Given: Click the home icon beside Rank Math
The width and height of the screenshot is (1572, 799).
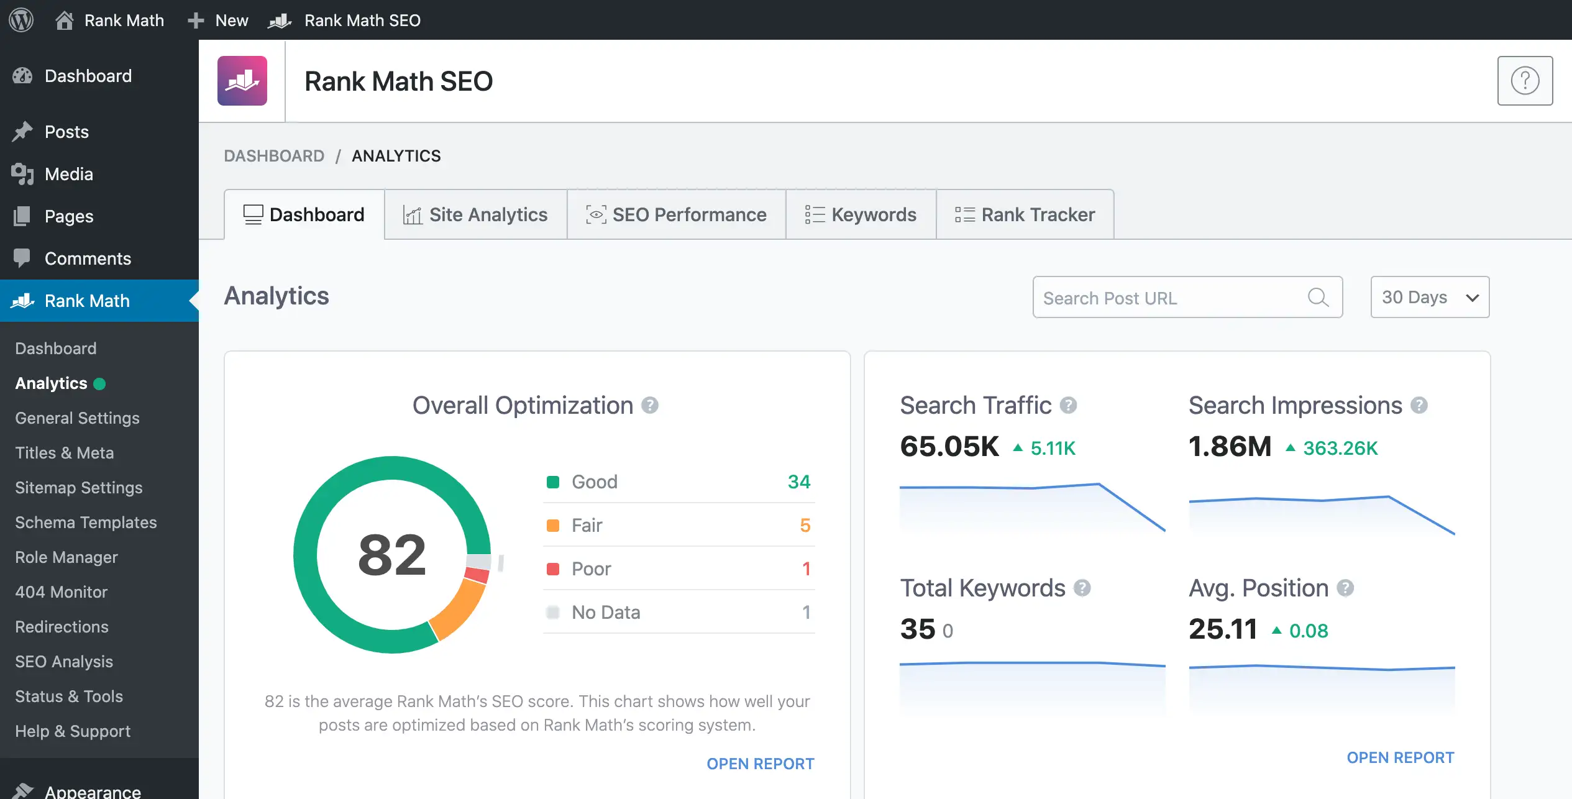Looking at the screenshot, I should pyautogui.click(x=65, y=21).
